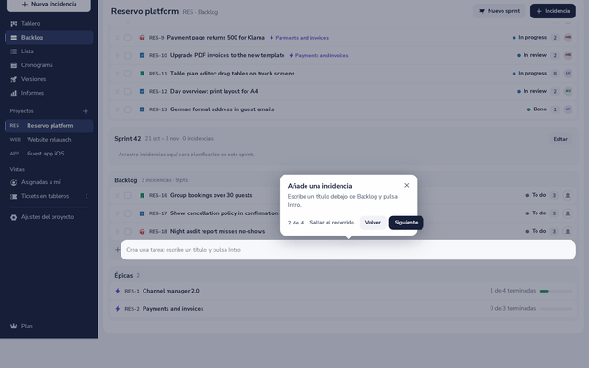Click the Plan crown icon
Viewport: 589px width, 368px height.
(14, 326)
